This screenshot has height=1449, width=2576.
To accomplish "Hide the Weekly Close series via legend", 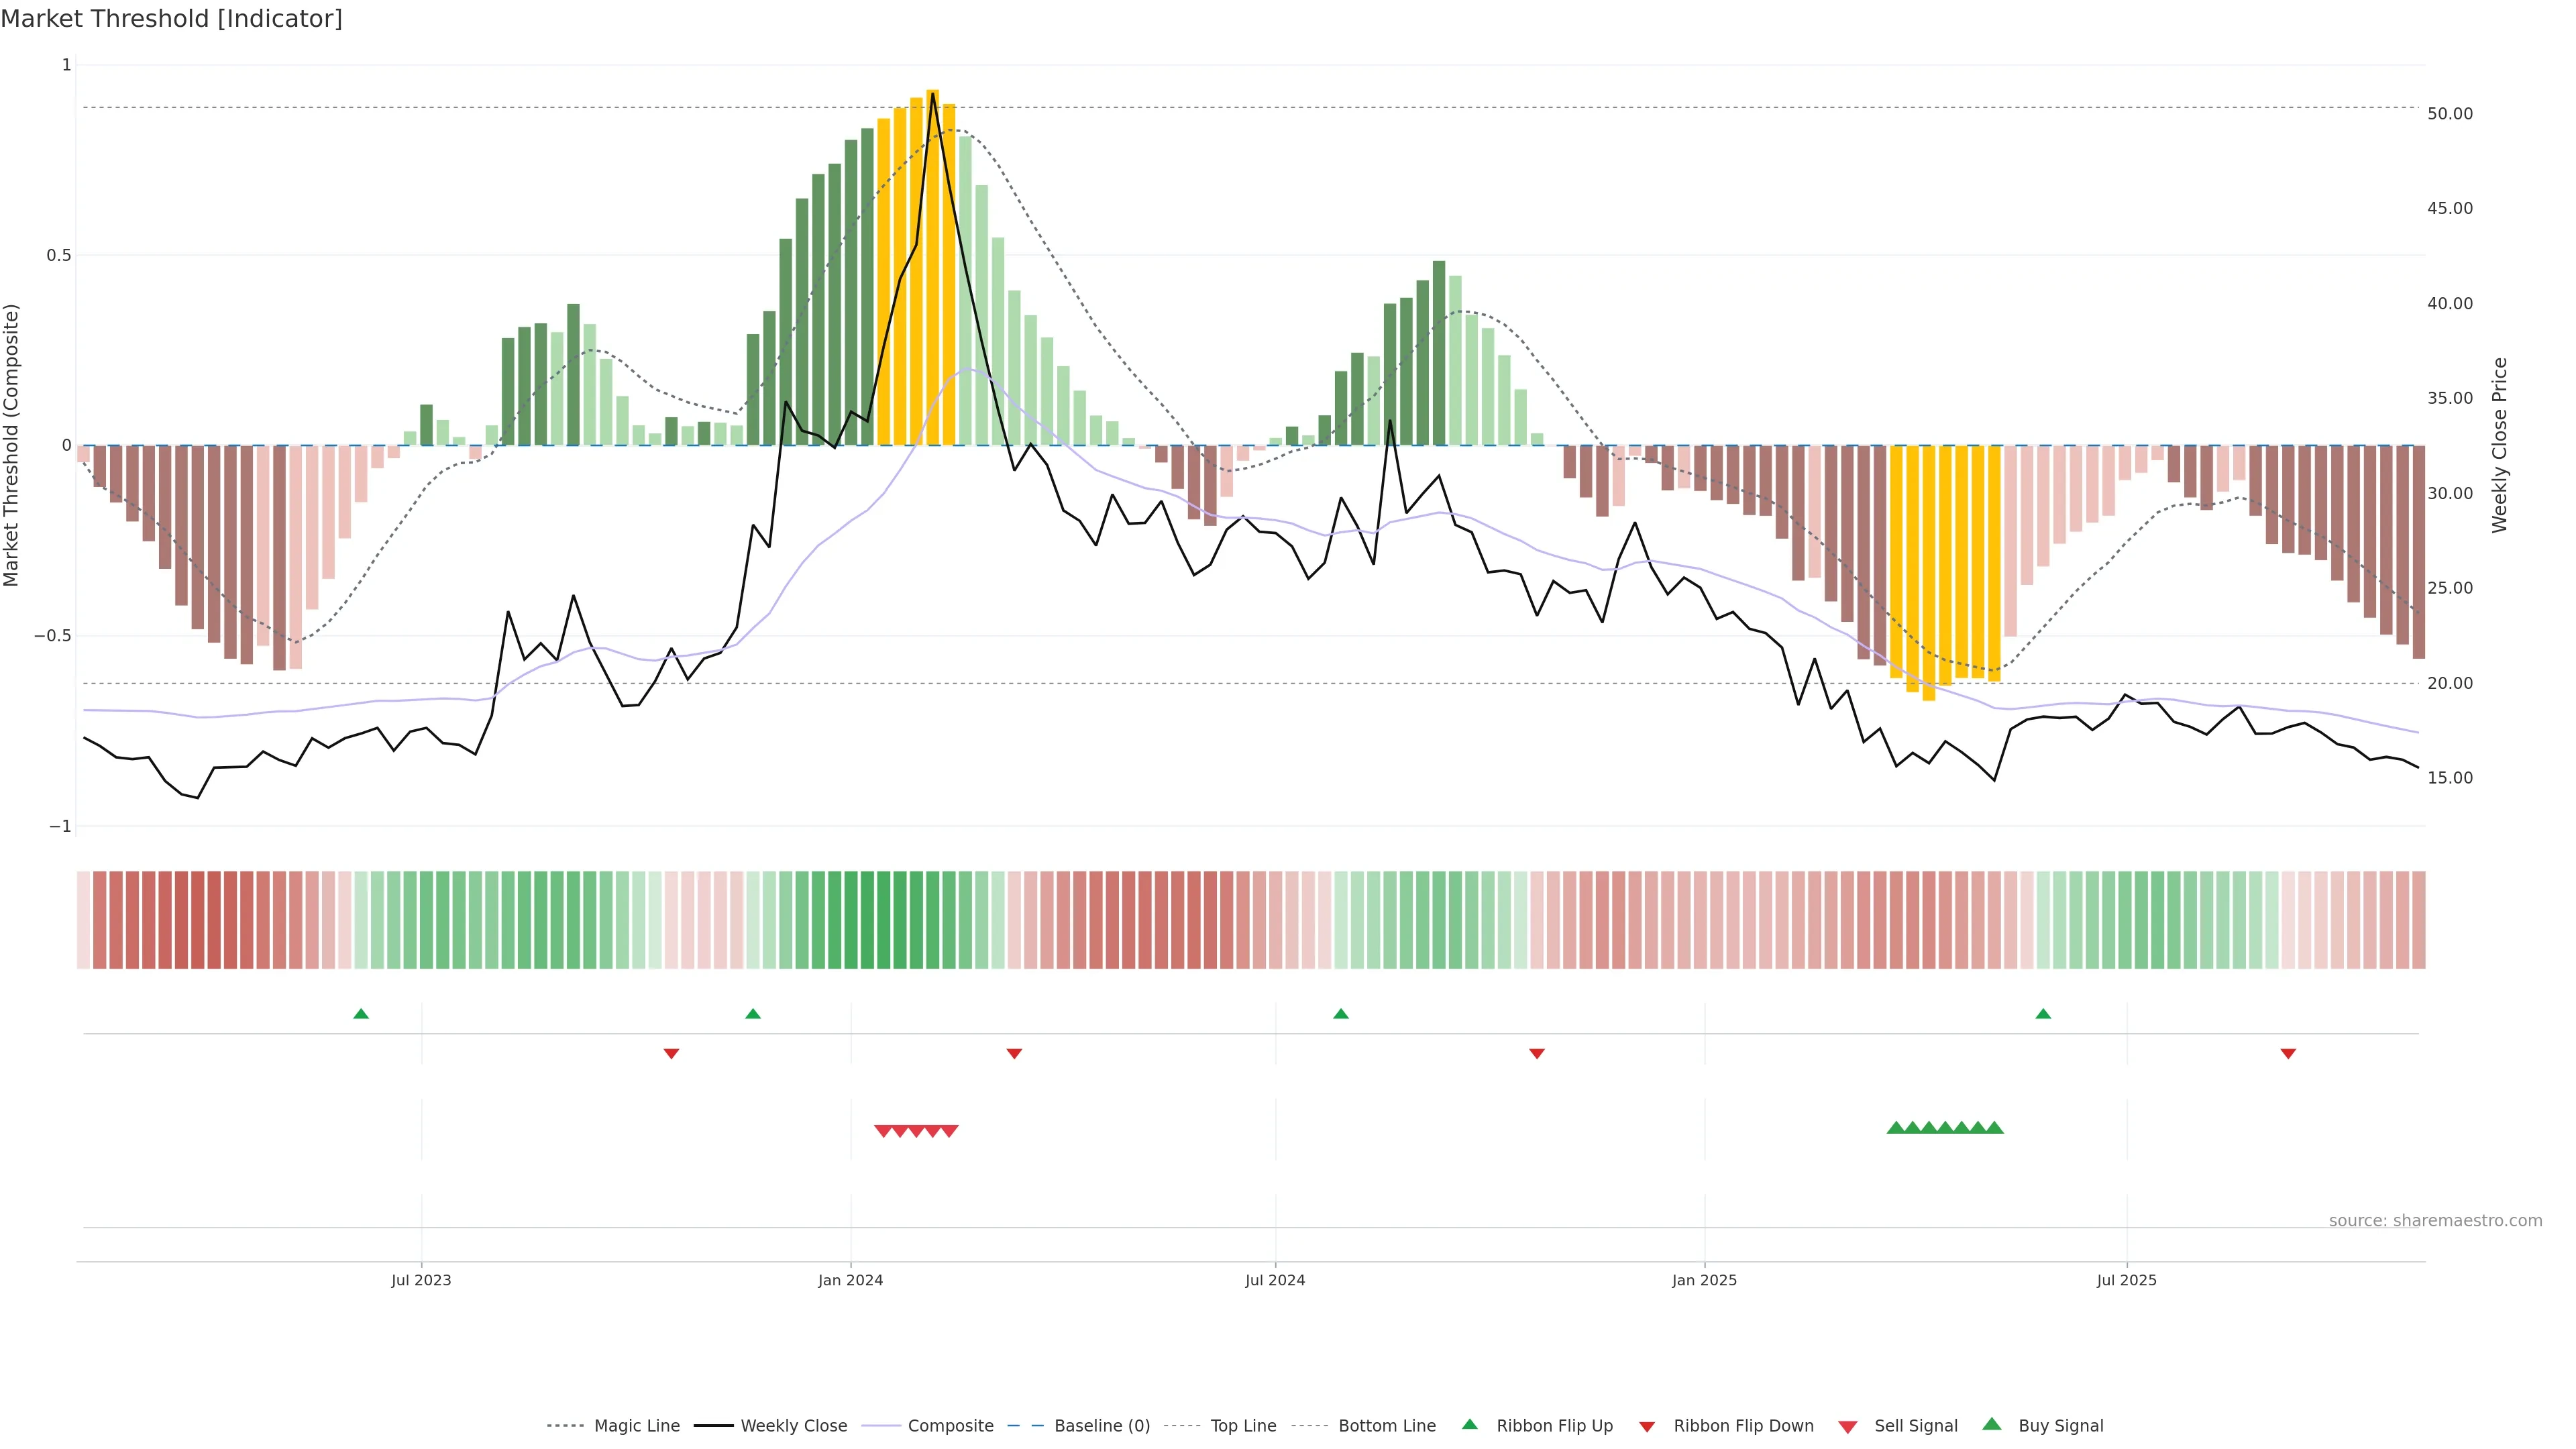I will click(793, 1426).
